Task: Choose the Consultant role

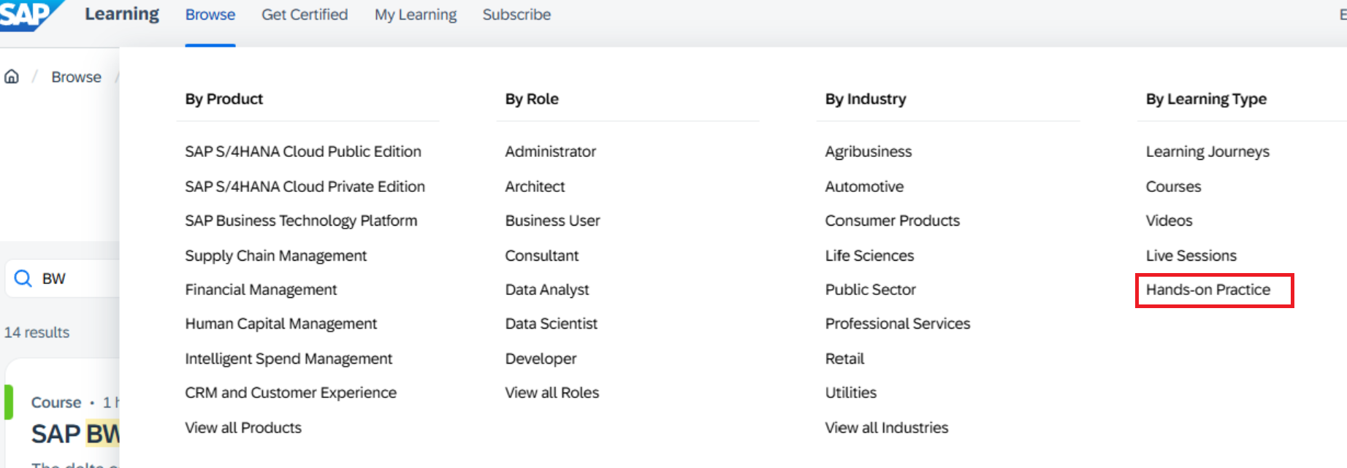Action: [541, 256]
